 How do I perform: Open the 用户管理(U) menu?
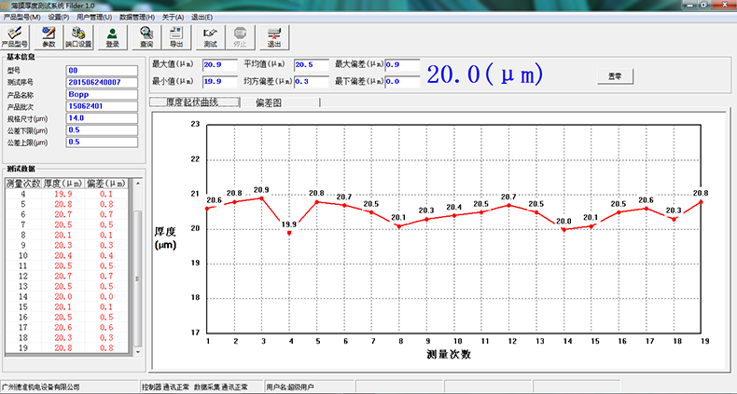[93, 17]
